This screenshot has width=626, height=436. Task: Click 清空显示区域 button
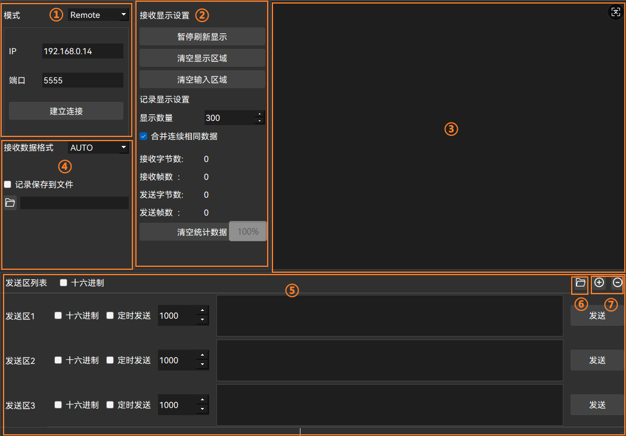(x=202, y=58)
